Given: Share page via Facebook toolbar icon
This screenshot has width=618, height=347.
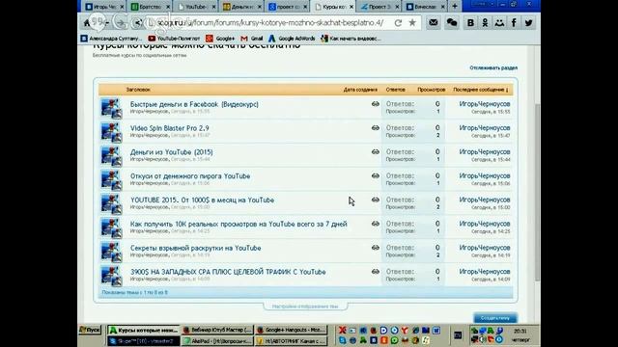Looking at the screenshot, I should tap(514, 23).
